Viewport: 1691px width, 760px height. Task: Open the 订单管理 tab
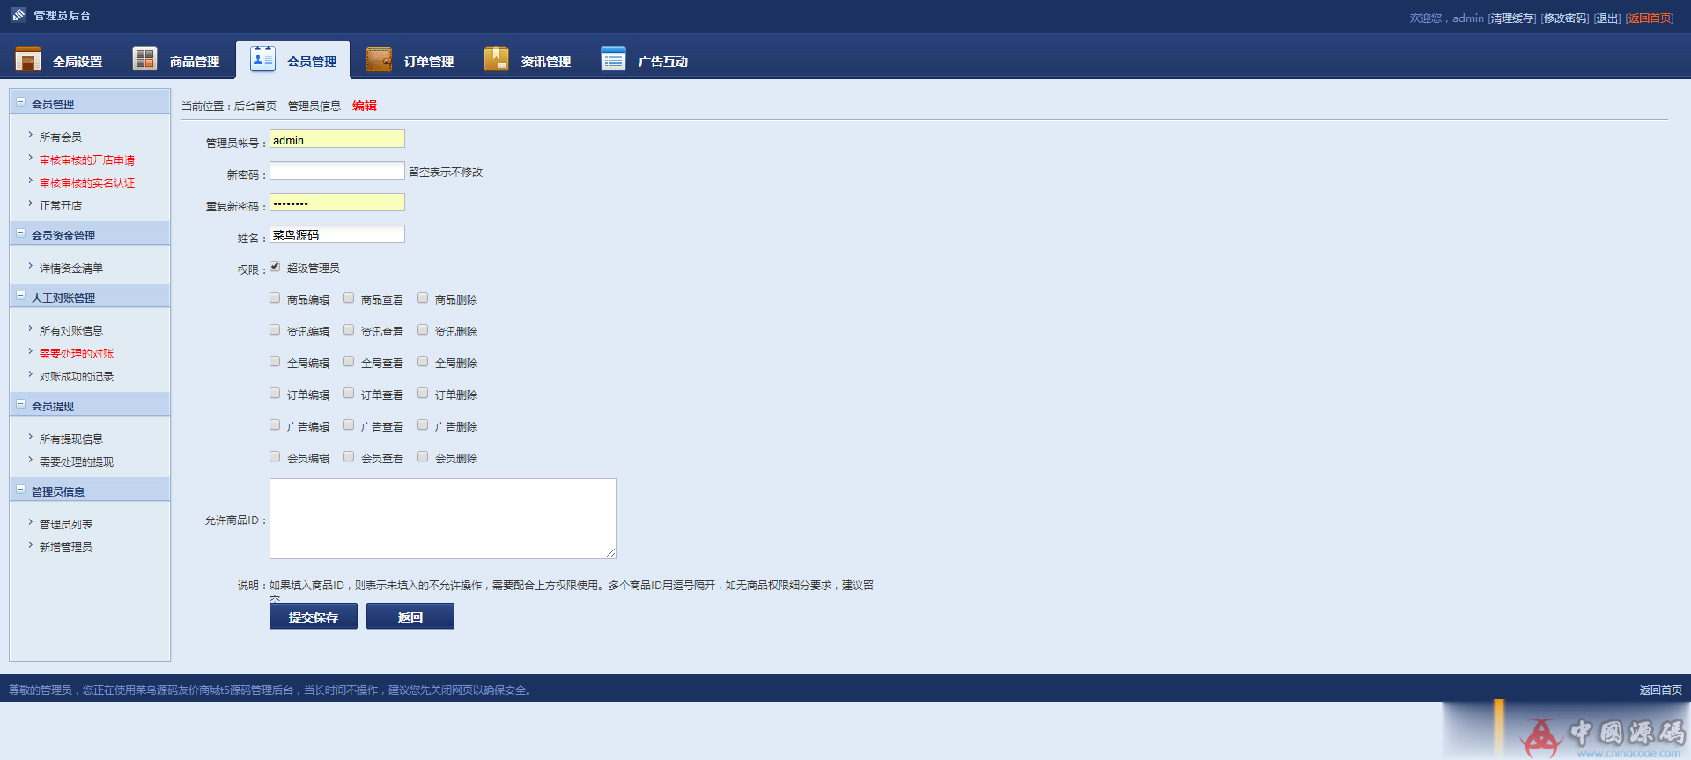[x=428, y=62]
